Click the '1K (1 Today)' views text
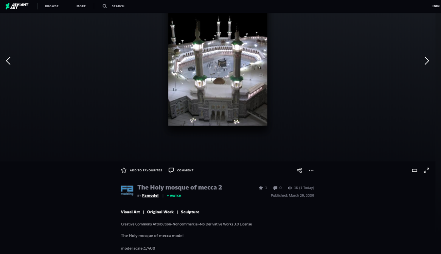 304,188
